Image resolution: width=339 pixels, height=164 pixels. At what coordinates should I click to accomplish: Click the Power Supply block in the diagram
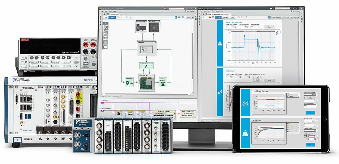pyautogui.click(x=129, y=82)
